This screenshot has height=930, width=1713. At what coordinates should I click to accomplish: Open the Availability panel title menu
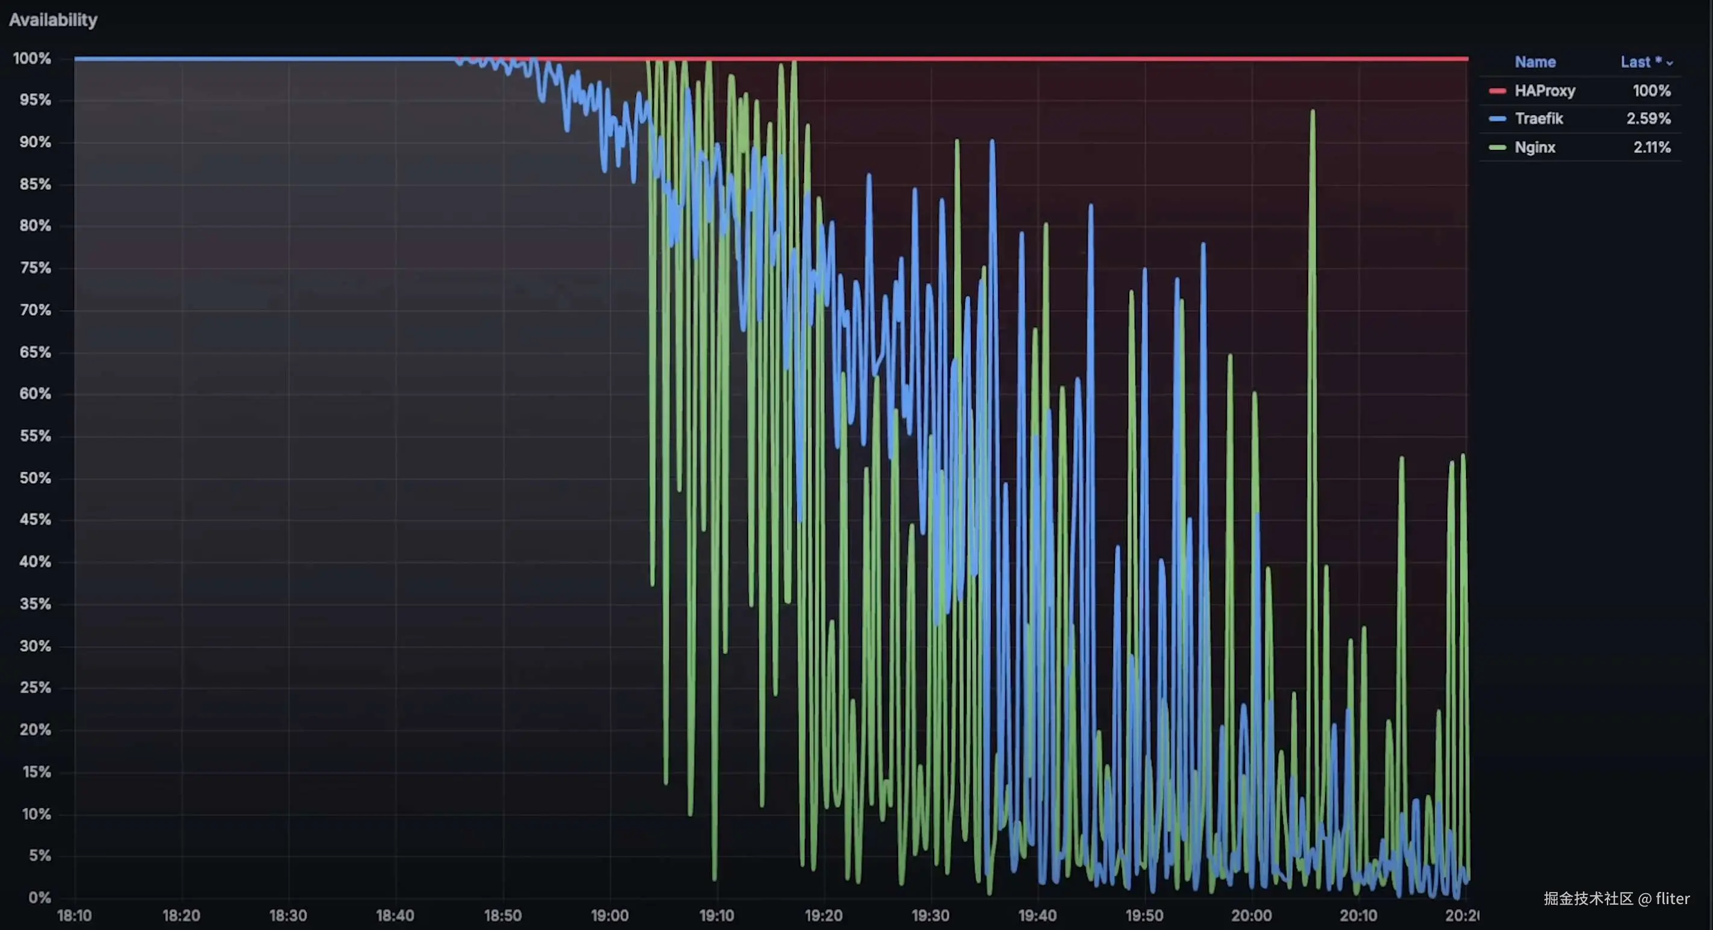coord(53,20)
